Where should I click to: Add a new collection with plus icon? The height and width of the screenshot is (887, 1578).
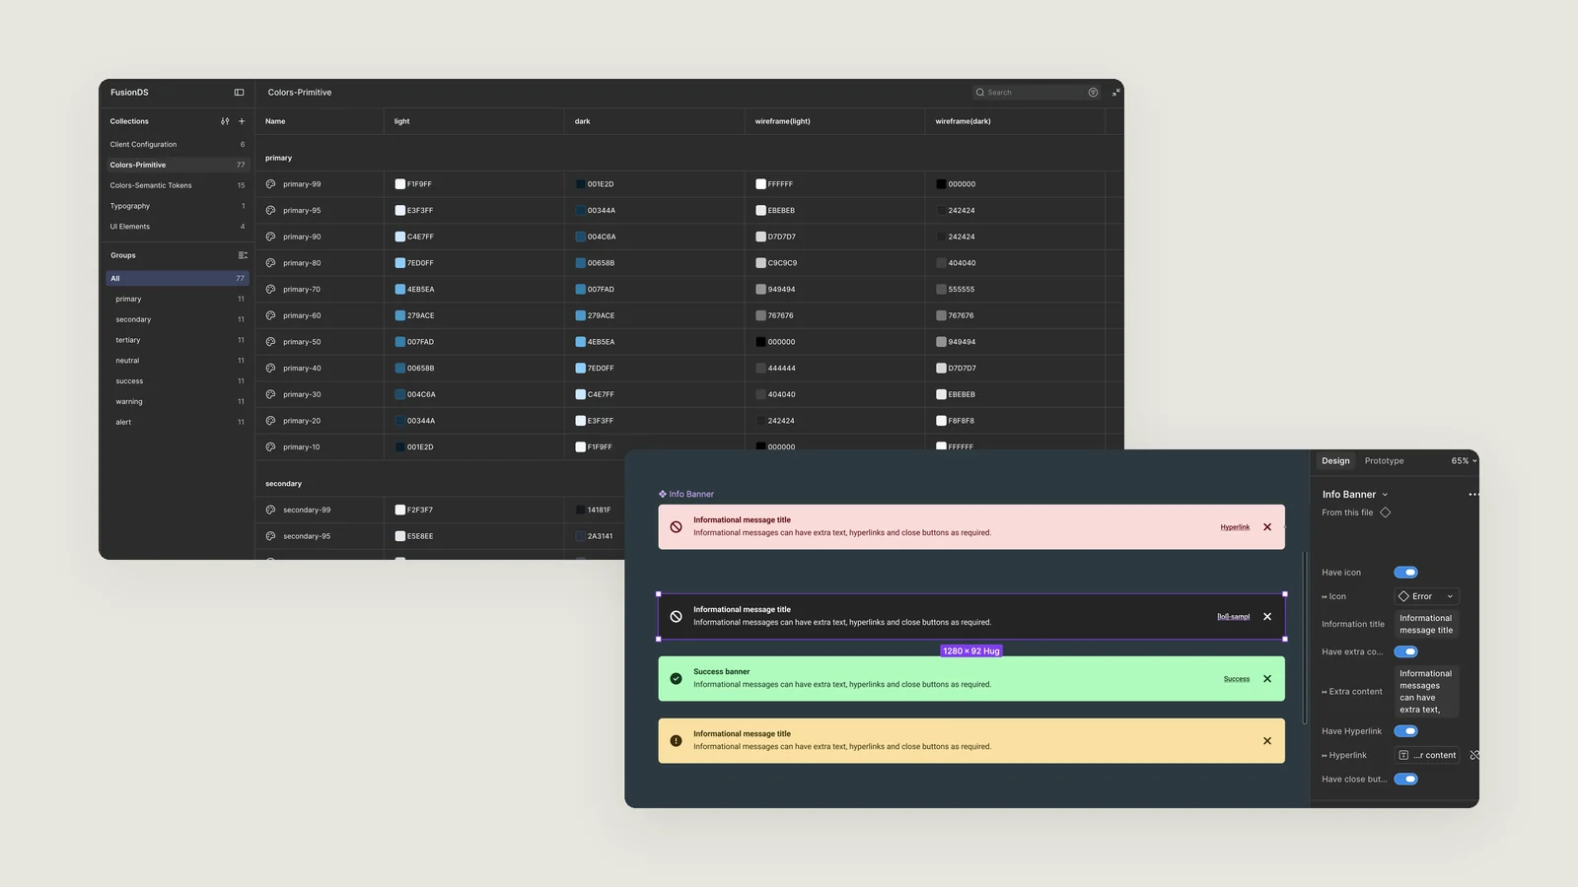tap(242, 121)
